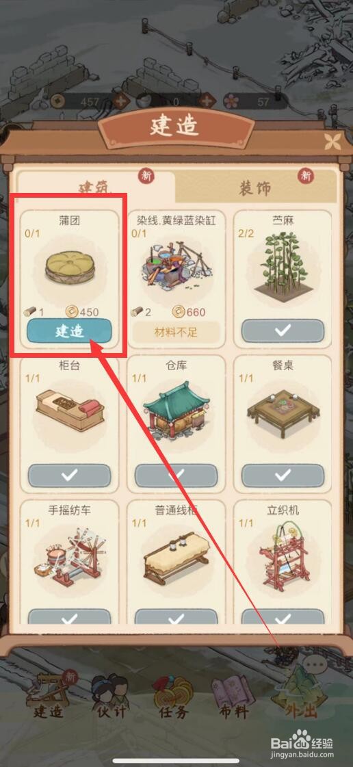The image size is (353, 767).
Task: Build the 蒲团 with the 建造 button
Action: tap(69, 330)
